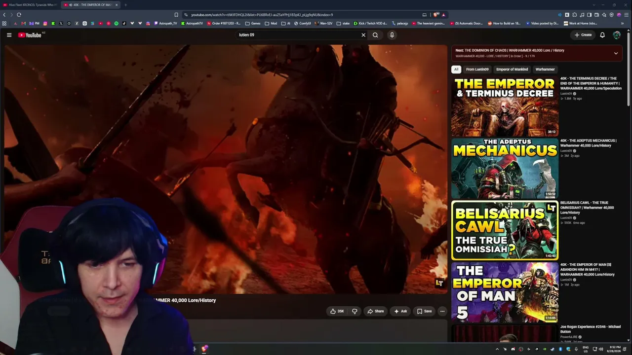This screenshot has width=632, height=355.
Task: Open the video's more actions menu
Action: 442,311
